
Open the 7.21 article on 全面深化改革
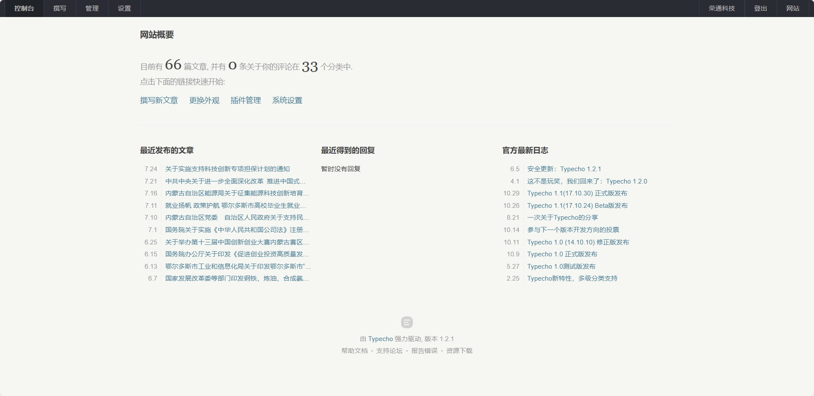(x=235, y=181)
